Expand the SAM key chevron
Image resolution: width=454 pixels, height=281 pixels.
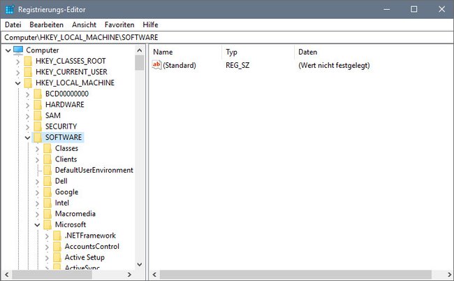click(27, 116)
